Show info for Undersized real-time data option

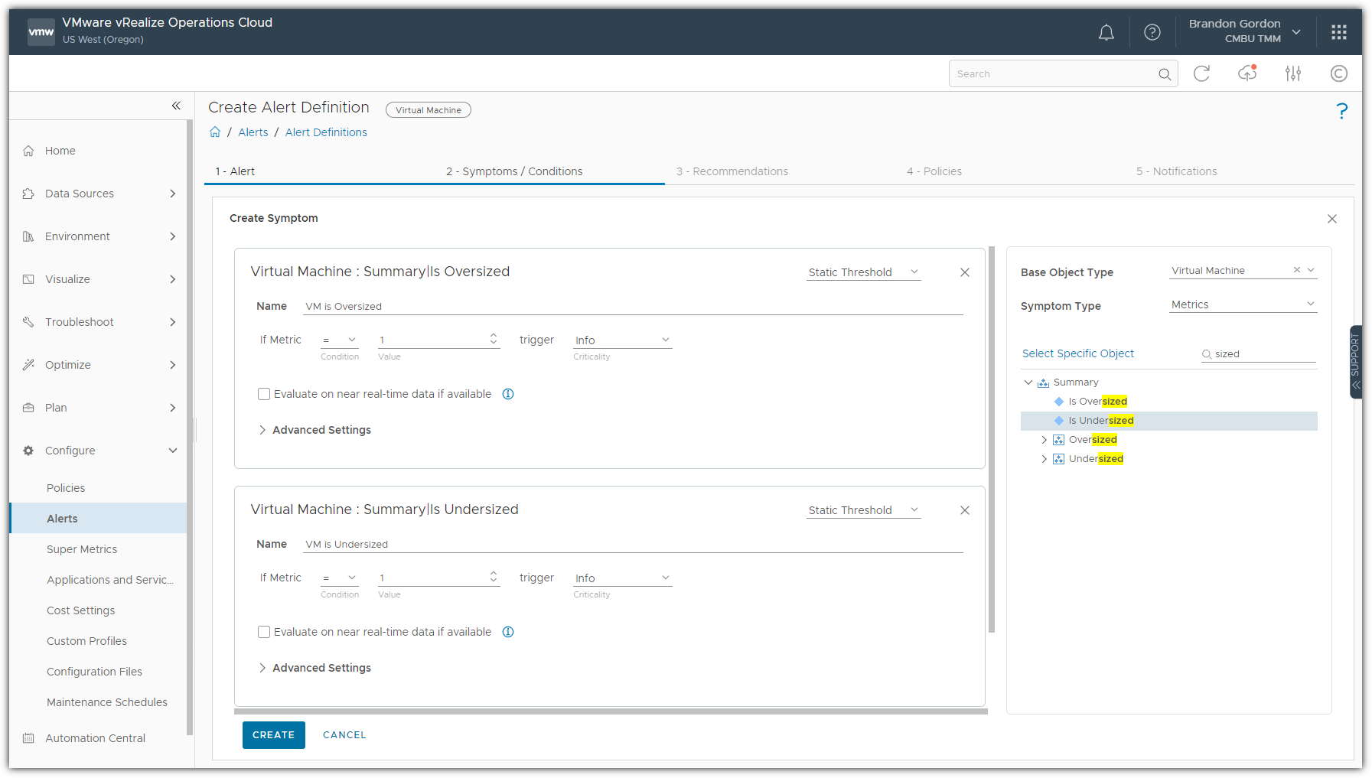point(508,632)
